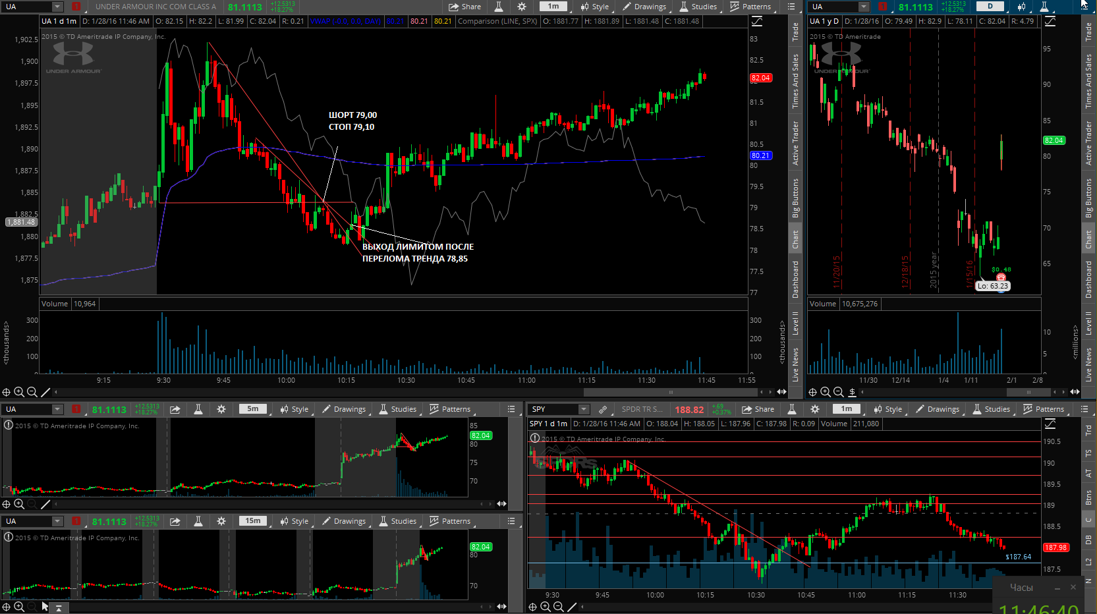
Task: Click share icon on the 15m UA chart
Action: click(175, 521)
